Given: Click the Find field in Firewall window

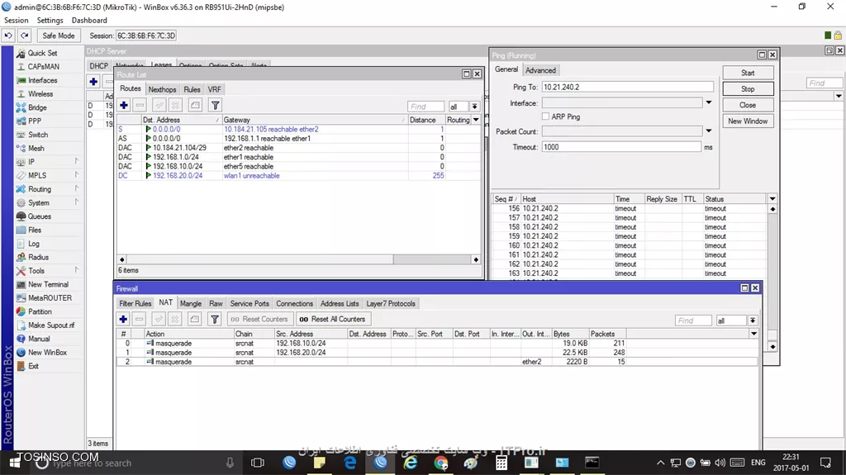Looking at the screenshot, I should pos(693,321).
